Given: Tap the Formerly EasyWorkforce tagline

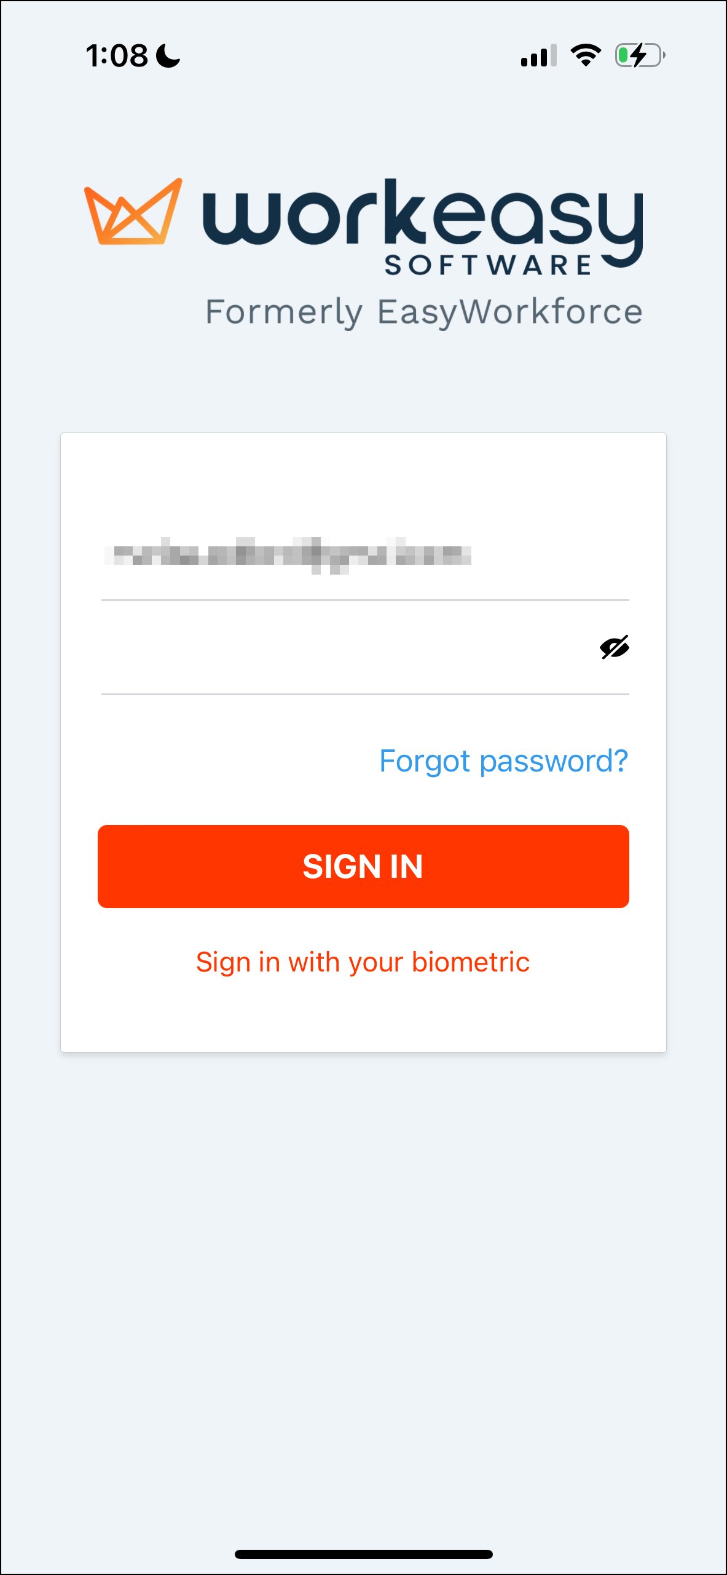Looking at the screenshot, I should click(x=424, y=313).
